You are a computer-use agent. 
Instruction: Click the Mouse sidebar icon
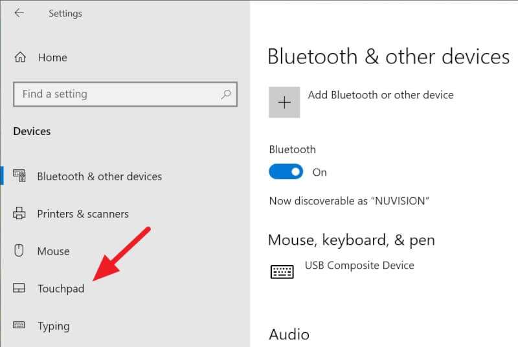pos(19,251)
